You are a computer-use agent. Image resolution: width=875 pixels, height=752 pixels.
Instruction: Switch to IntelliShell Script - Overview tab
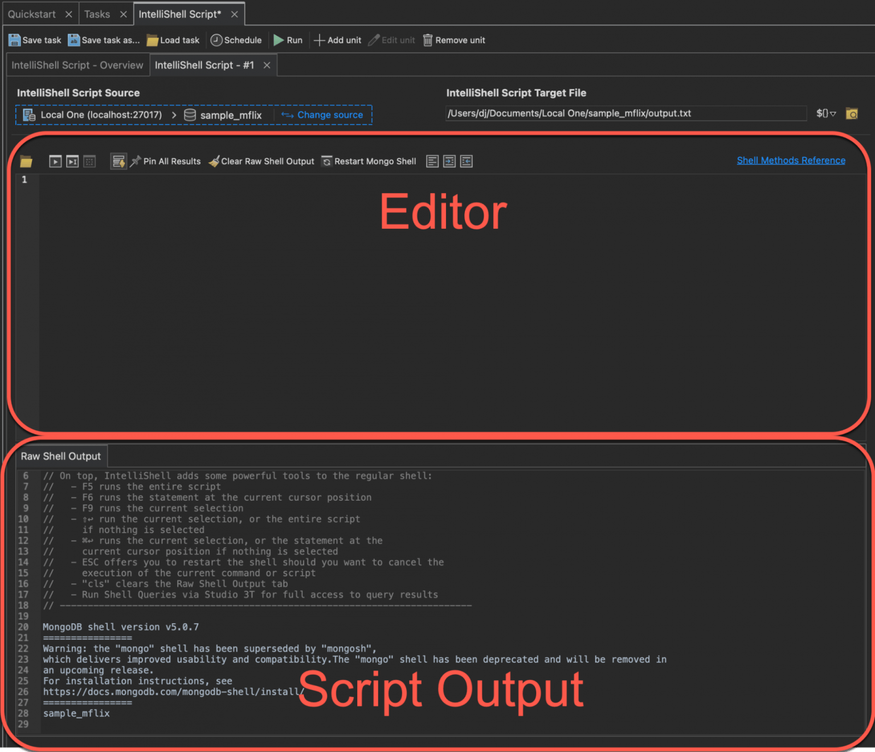[x=77, y=66]
